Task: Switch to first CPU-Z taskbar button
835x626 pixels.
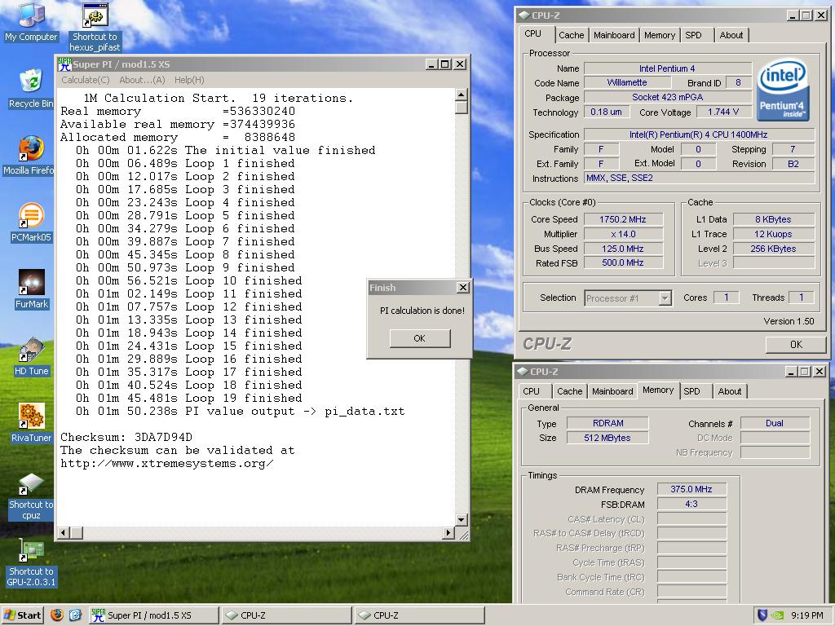Action: pos(287,615)
